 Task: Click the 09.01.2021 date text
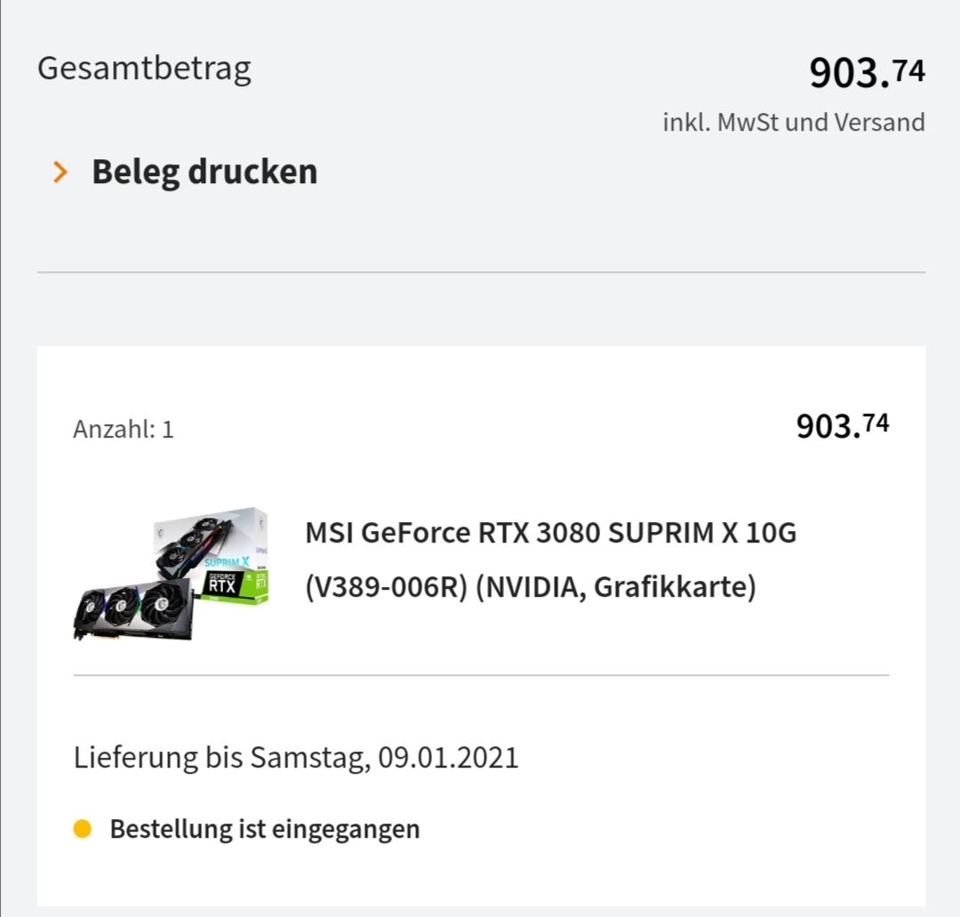point(448,758)
